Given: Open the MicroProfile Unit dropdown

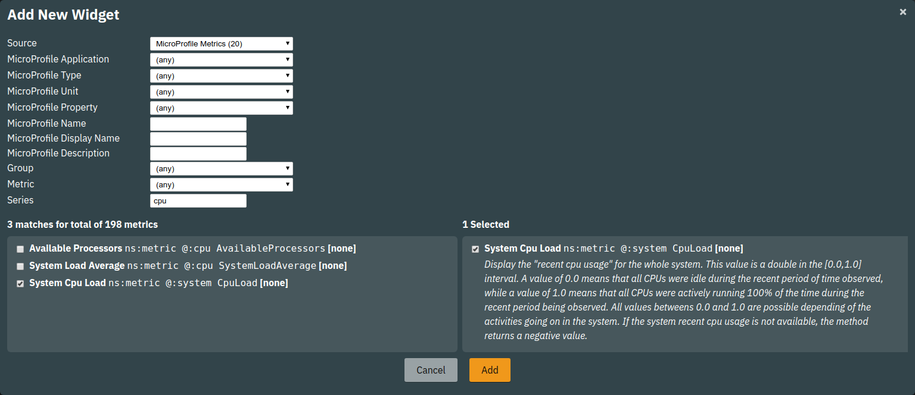Looking at the screenshot, I should click(221, 92).
